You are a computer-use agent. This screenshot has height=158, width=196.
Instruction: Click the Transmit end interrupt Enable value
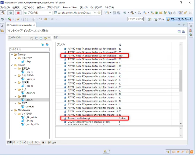point(122,118)
